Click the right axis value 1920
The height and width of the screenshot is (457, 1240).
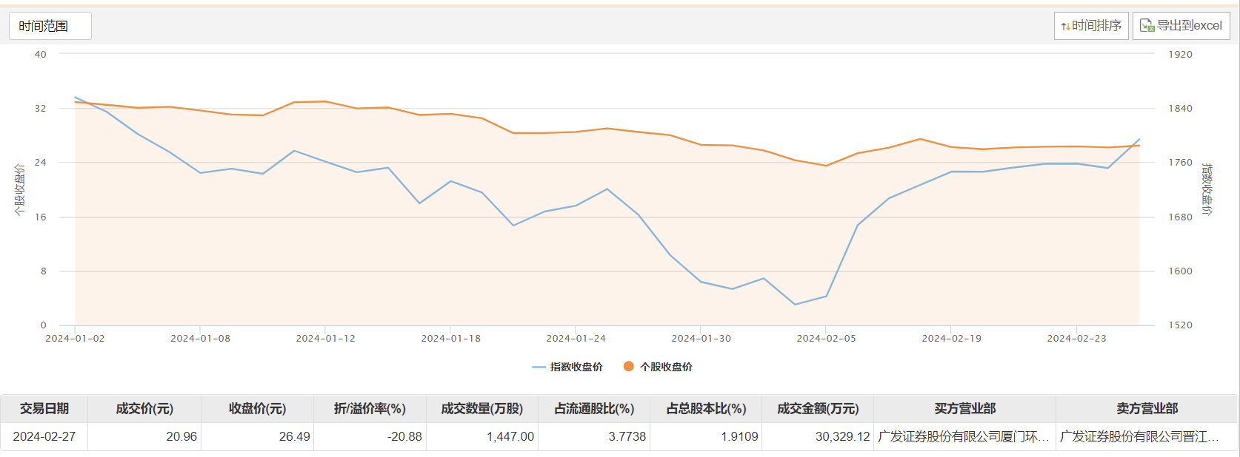1180,54
